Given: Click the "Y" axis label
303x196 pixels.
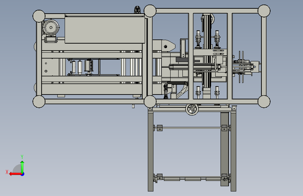Looking at the screenshot, I should pyautogui.click(x=22, y=157).
